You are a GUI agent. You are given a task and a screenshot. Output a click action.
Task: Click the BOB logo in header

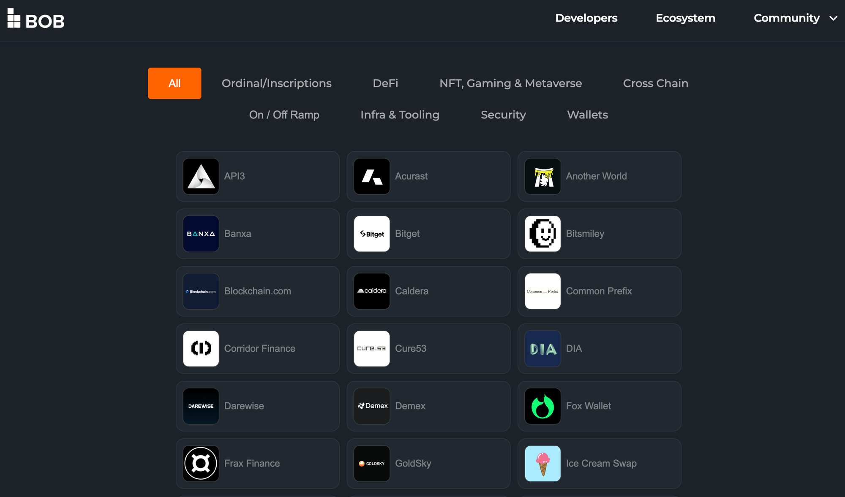tap(36, 19)
